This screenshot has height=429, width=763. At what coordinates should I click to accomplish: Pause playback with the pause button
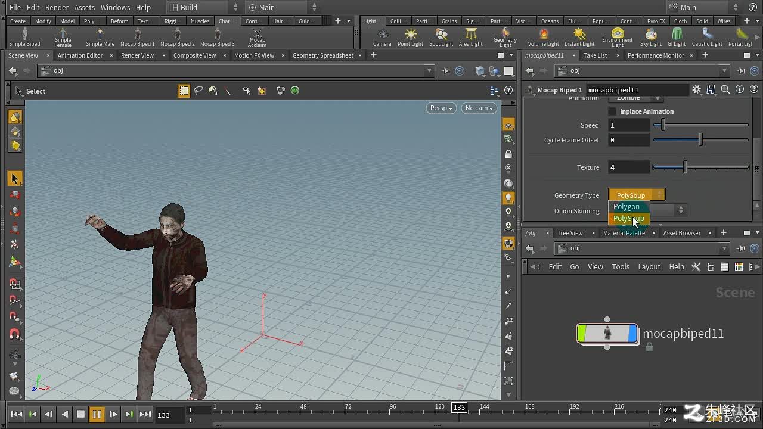pyautogui.click(x=97, y=414)
